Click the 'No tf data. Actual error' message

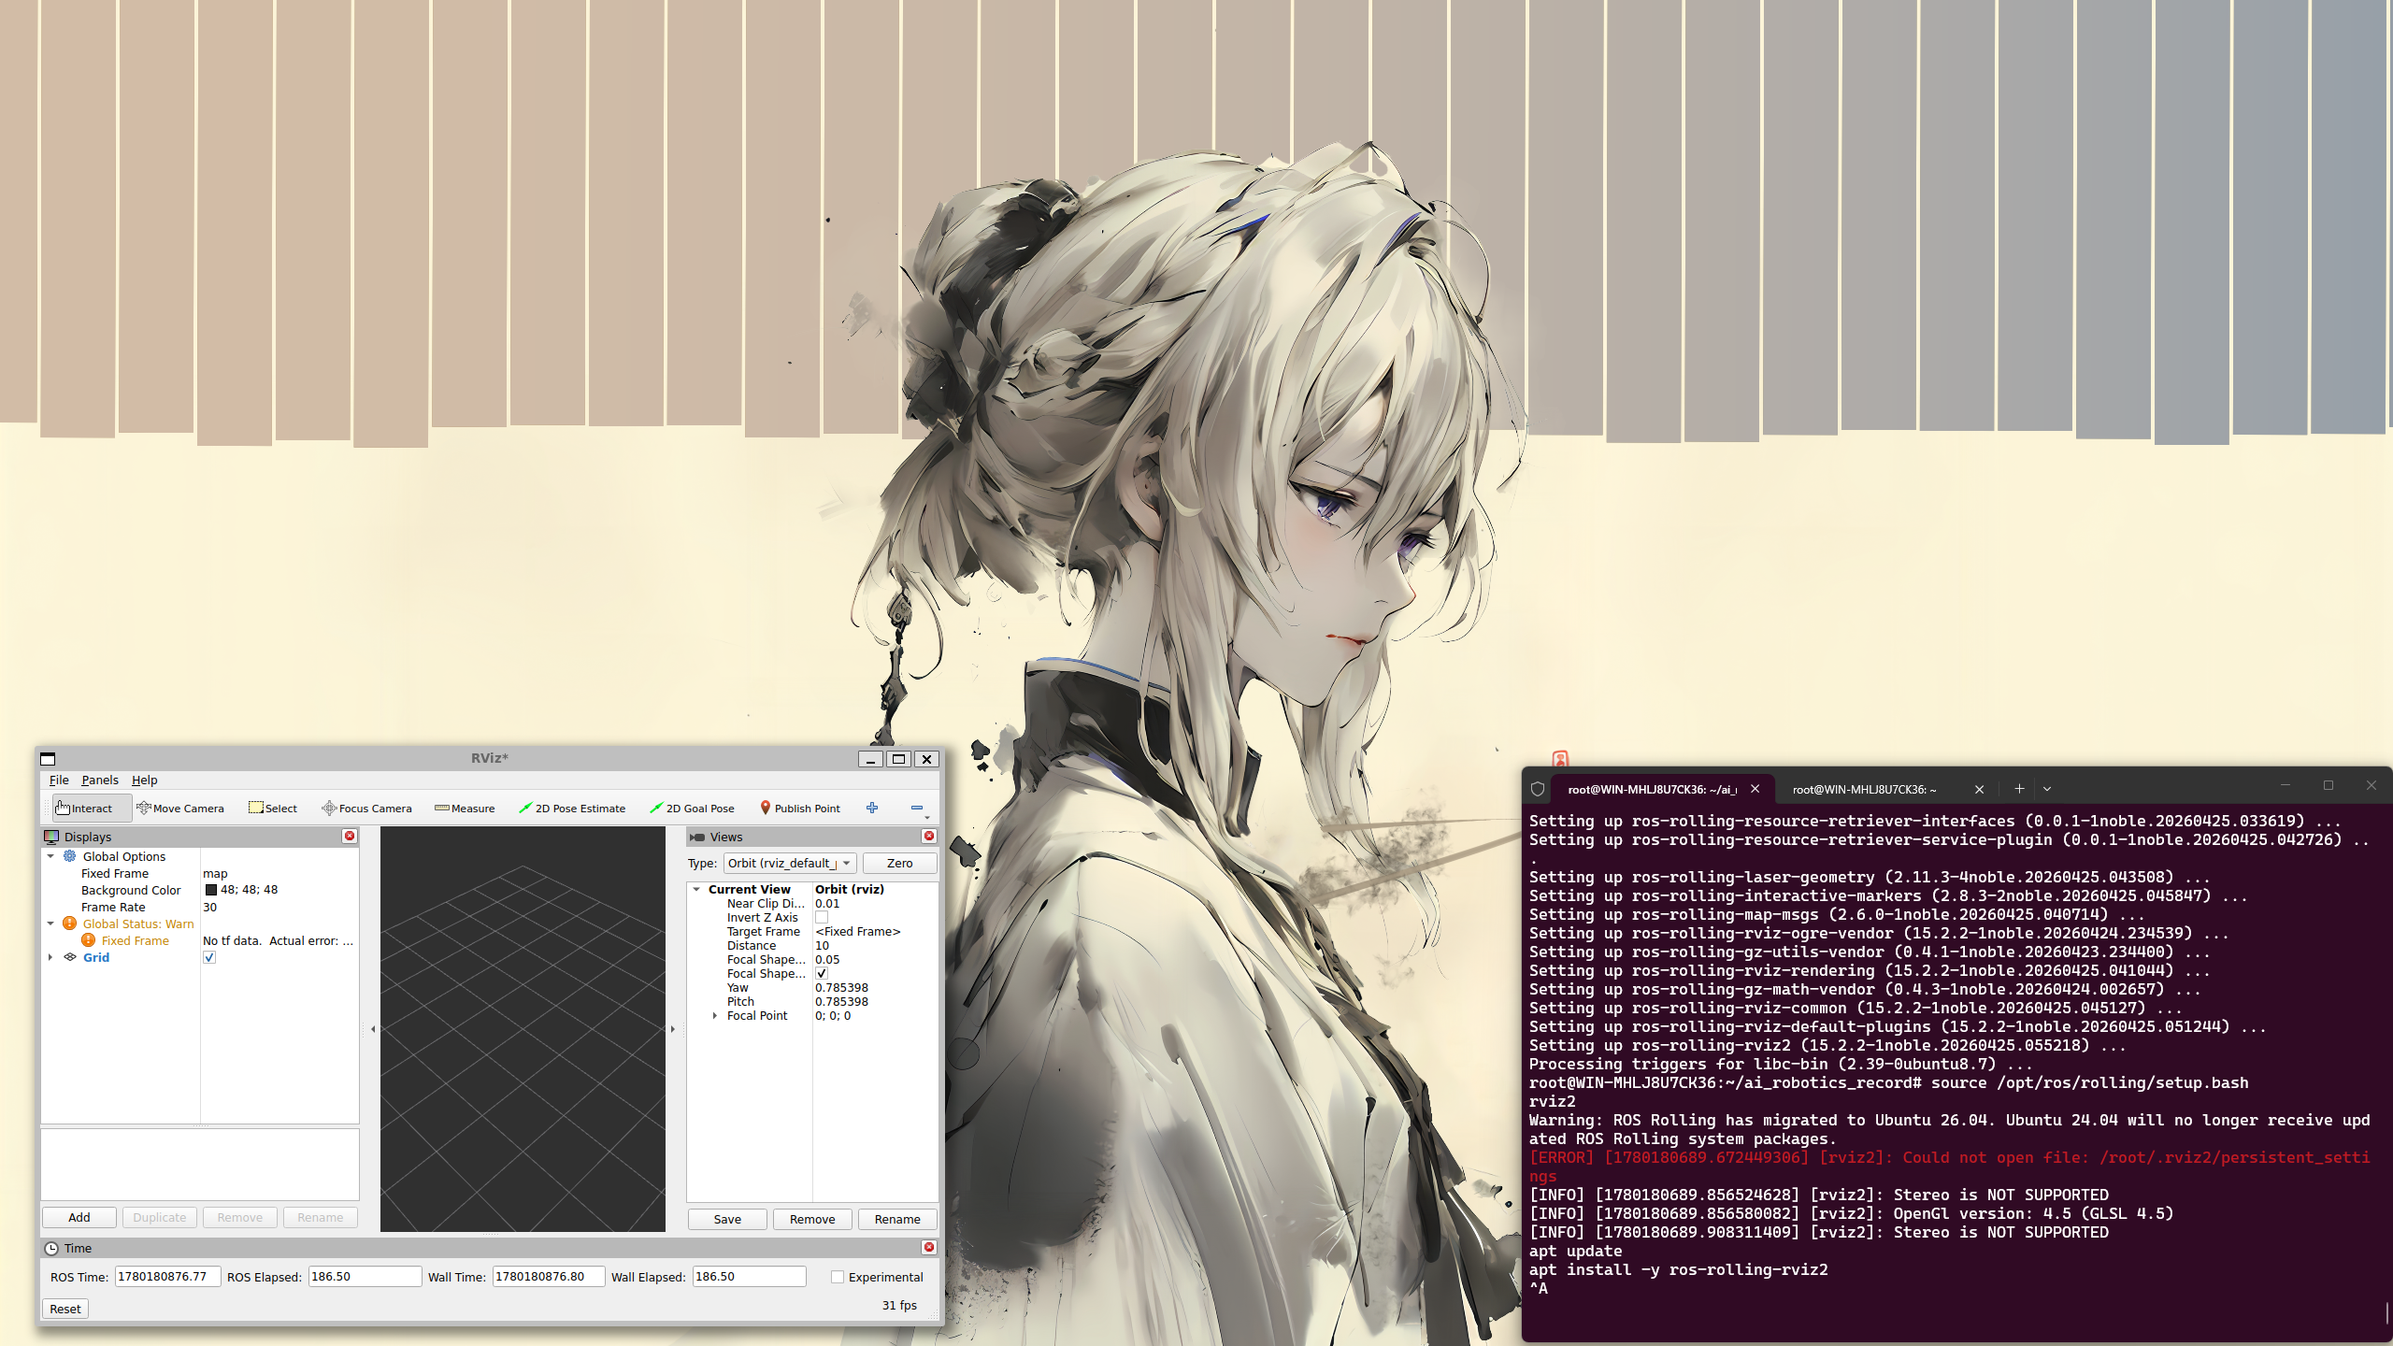click(279, 940)
